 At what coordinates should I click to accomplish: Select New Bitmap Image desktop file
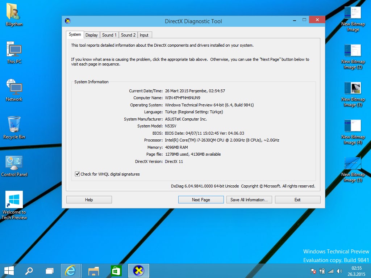click(x=353, y=18)
